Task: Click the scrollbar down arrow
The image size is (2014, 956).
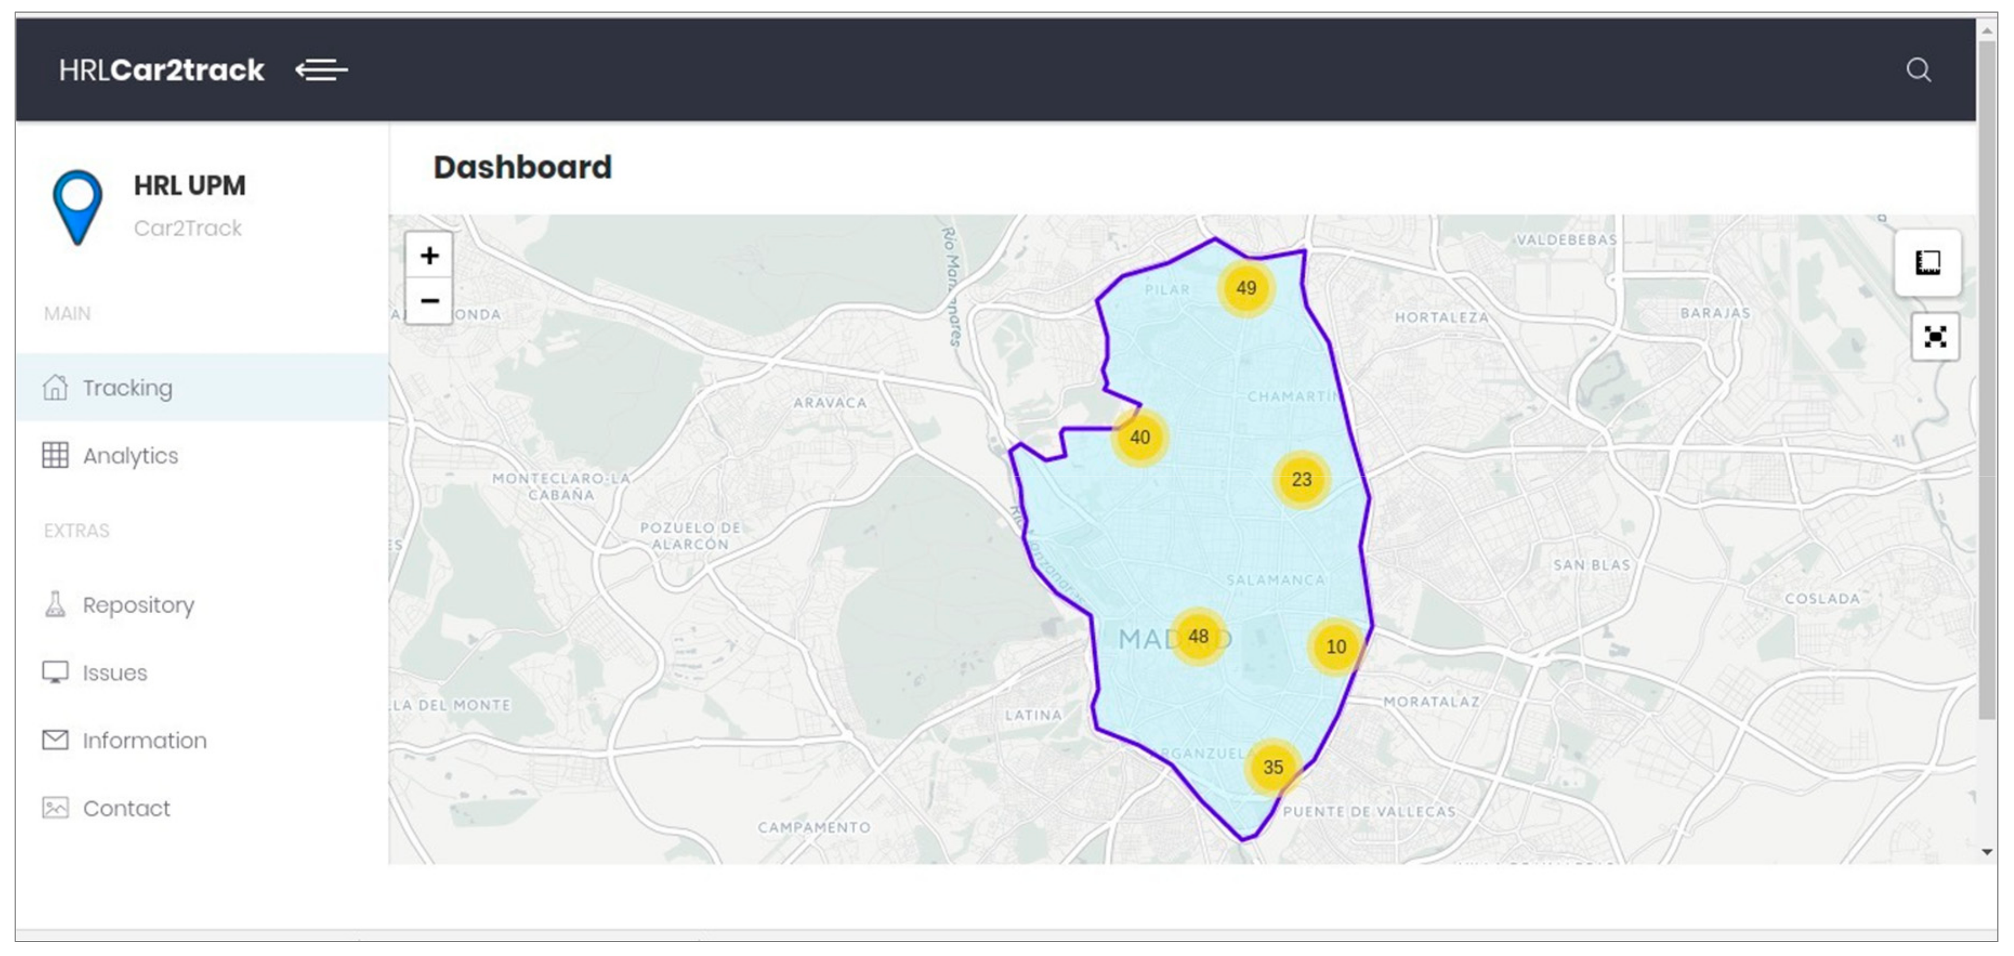Action: (1986, 852)
